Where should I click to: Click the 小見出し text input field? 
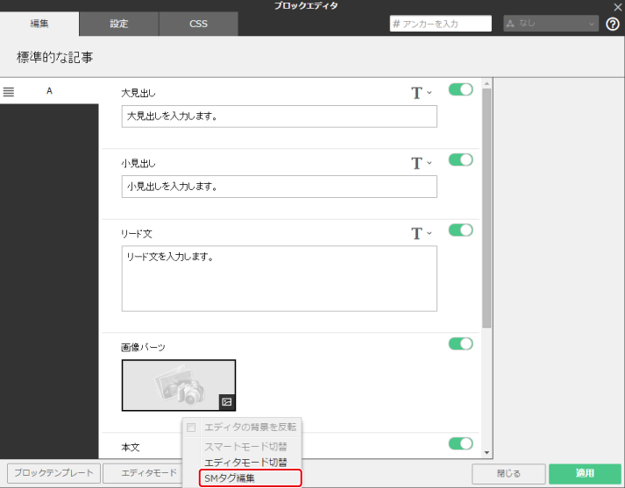[x=279, y=187]
